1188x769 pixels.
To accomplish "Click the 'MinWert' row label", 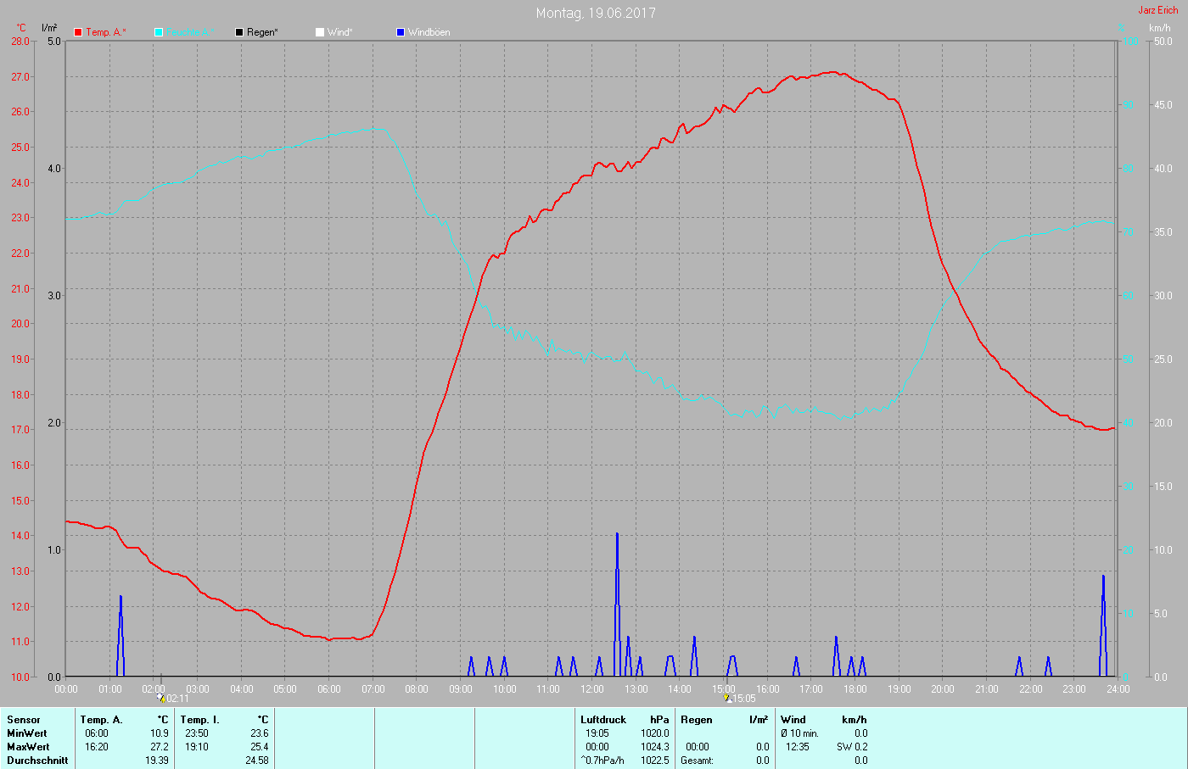I will pyautogui.click(x=27, y=733).
